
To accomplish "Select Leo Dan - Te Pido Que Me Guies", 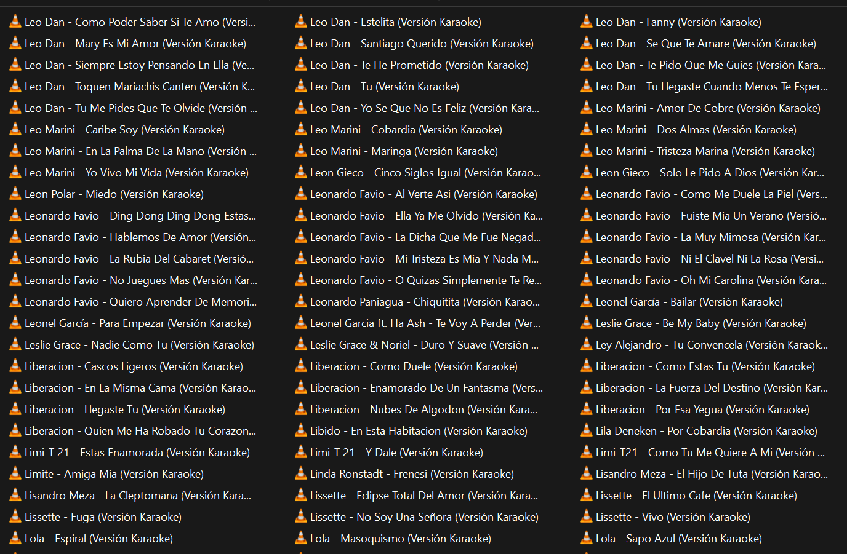I will coord(704,65).
